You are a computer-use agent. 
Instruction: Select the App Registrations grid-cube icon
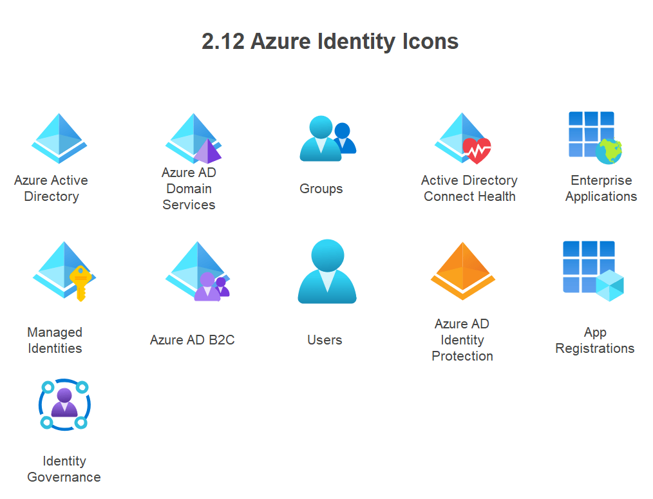[593, 271]
